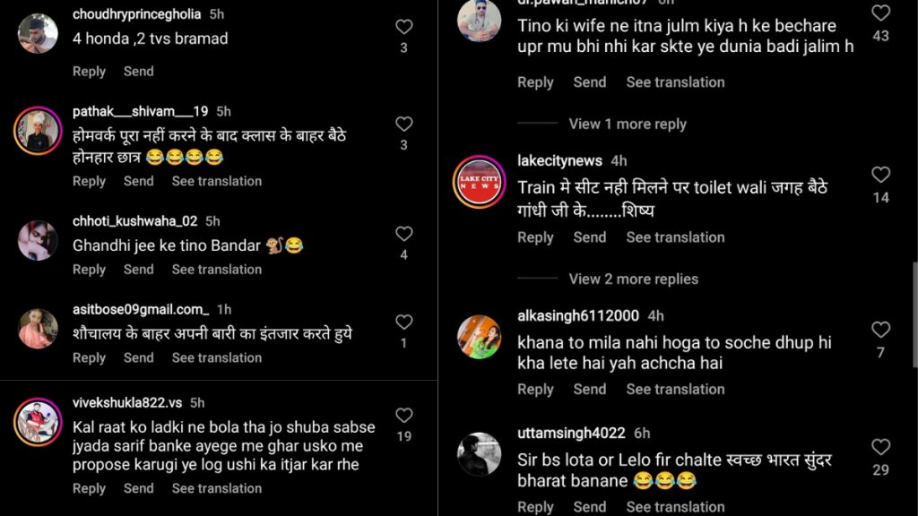Tap the heart on pathak___shivam___19's comment

[404, 124]
